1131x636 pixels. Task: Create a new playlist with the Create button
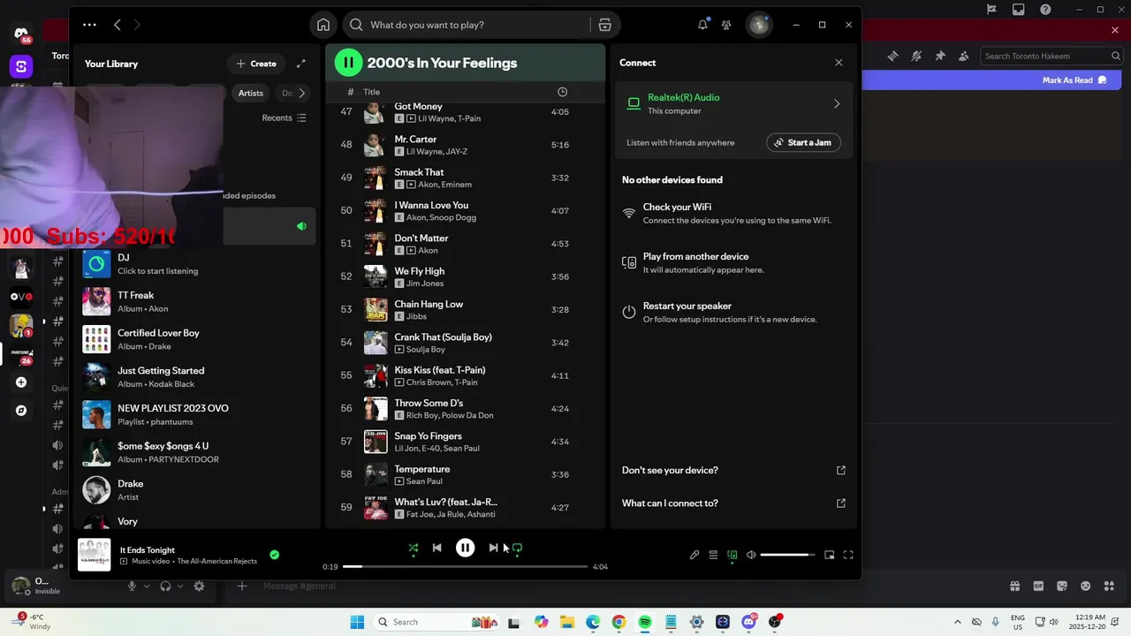tap(256, 64)
